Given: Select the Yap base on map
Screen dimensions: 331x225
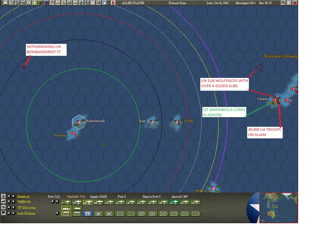Looking at the screenshot, I should (x=153, y=122).
